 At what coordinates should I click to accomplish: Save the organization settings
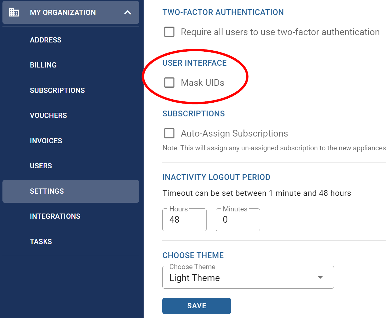197,306
